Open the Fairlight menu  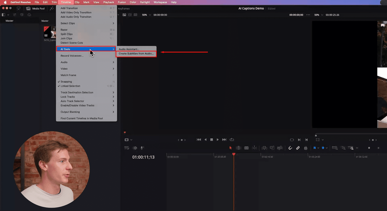coord(145,2)
